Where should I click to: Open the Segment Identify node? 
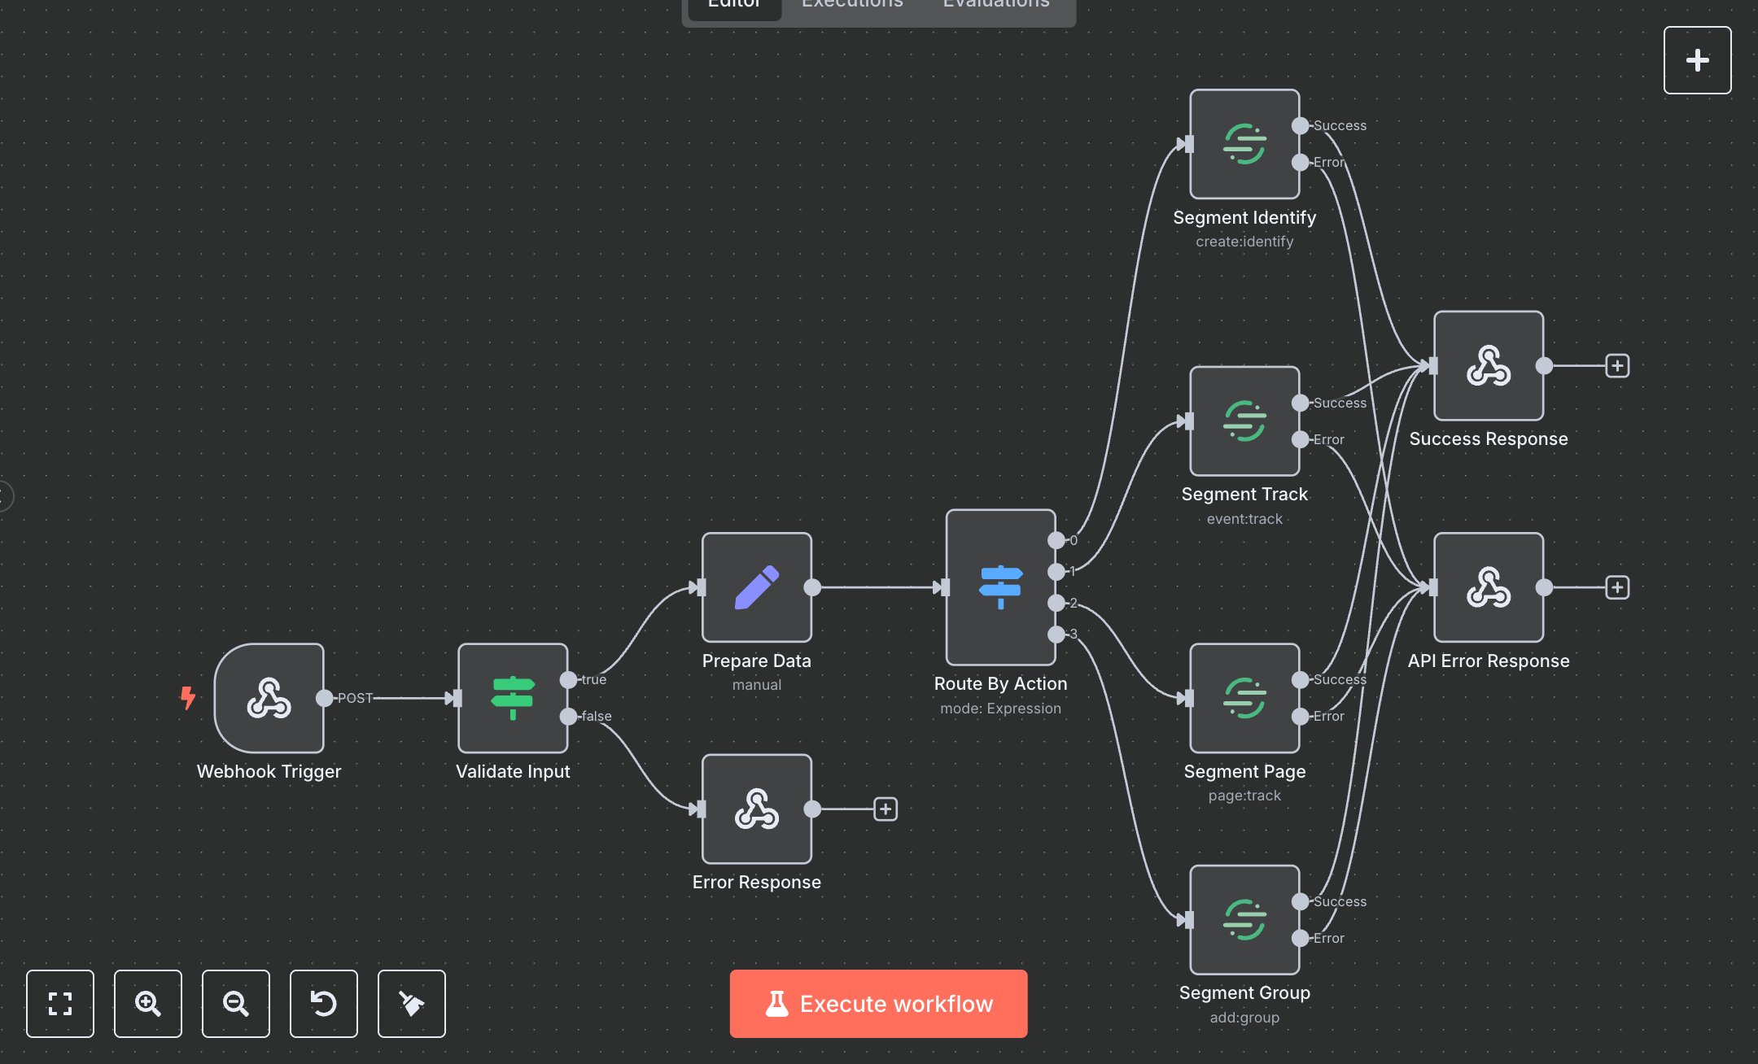pyautogui.click(x=1243, y=144)
